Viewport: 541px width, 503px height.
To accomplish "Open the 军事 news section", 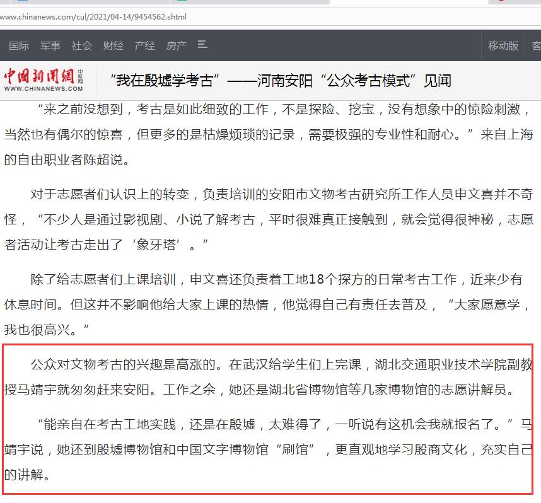I will pos(50,45).
